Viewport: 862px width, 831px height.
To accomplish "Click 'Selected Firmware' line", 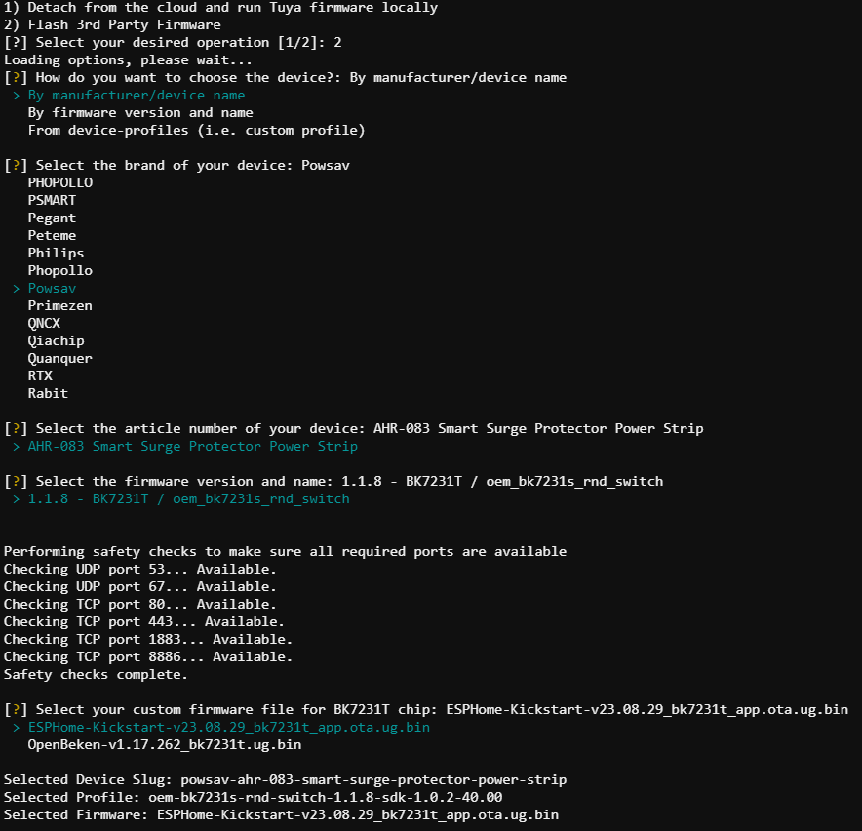I will 282,815.
